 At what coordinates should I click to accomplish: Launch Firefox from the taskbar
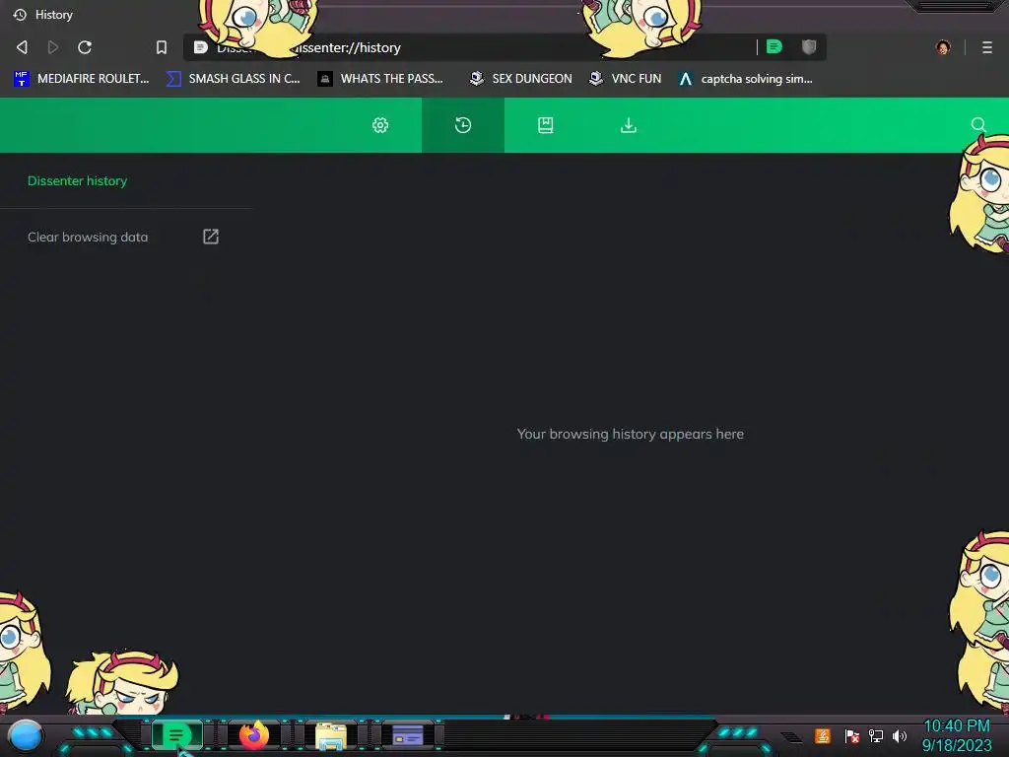253,735
